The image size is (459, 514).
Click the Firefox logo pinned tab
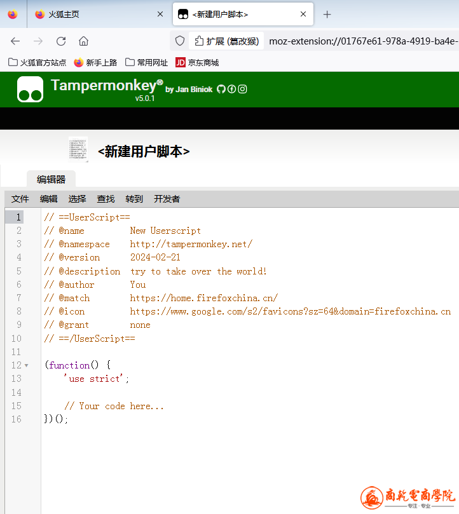[13, 14]
